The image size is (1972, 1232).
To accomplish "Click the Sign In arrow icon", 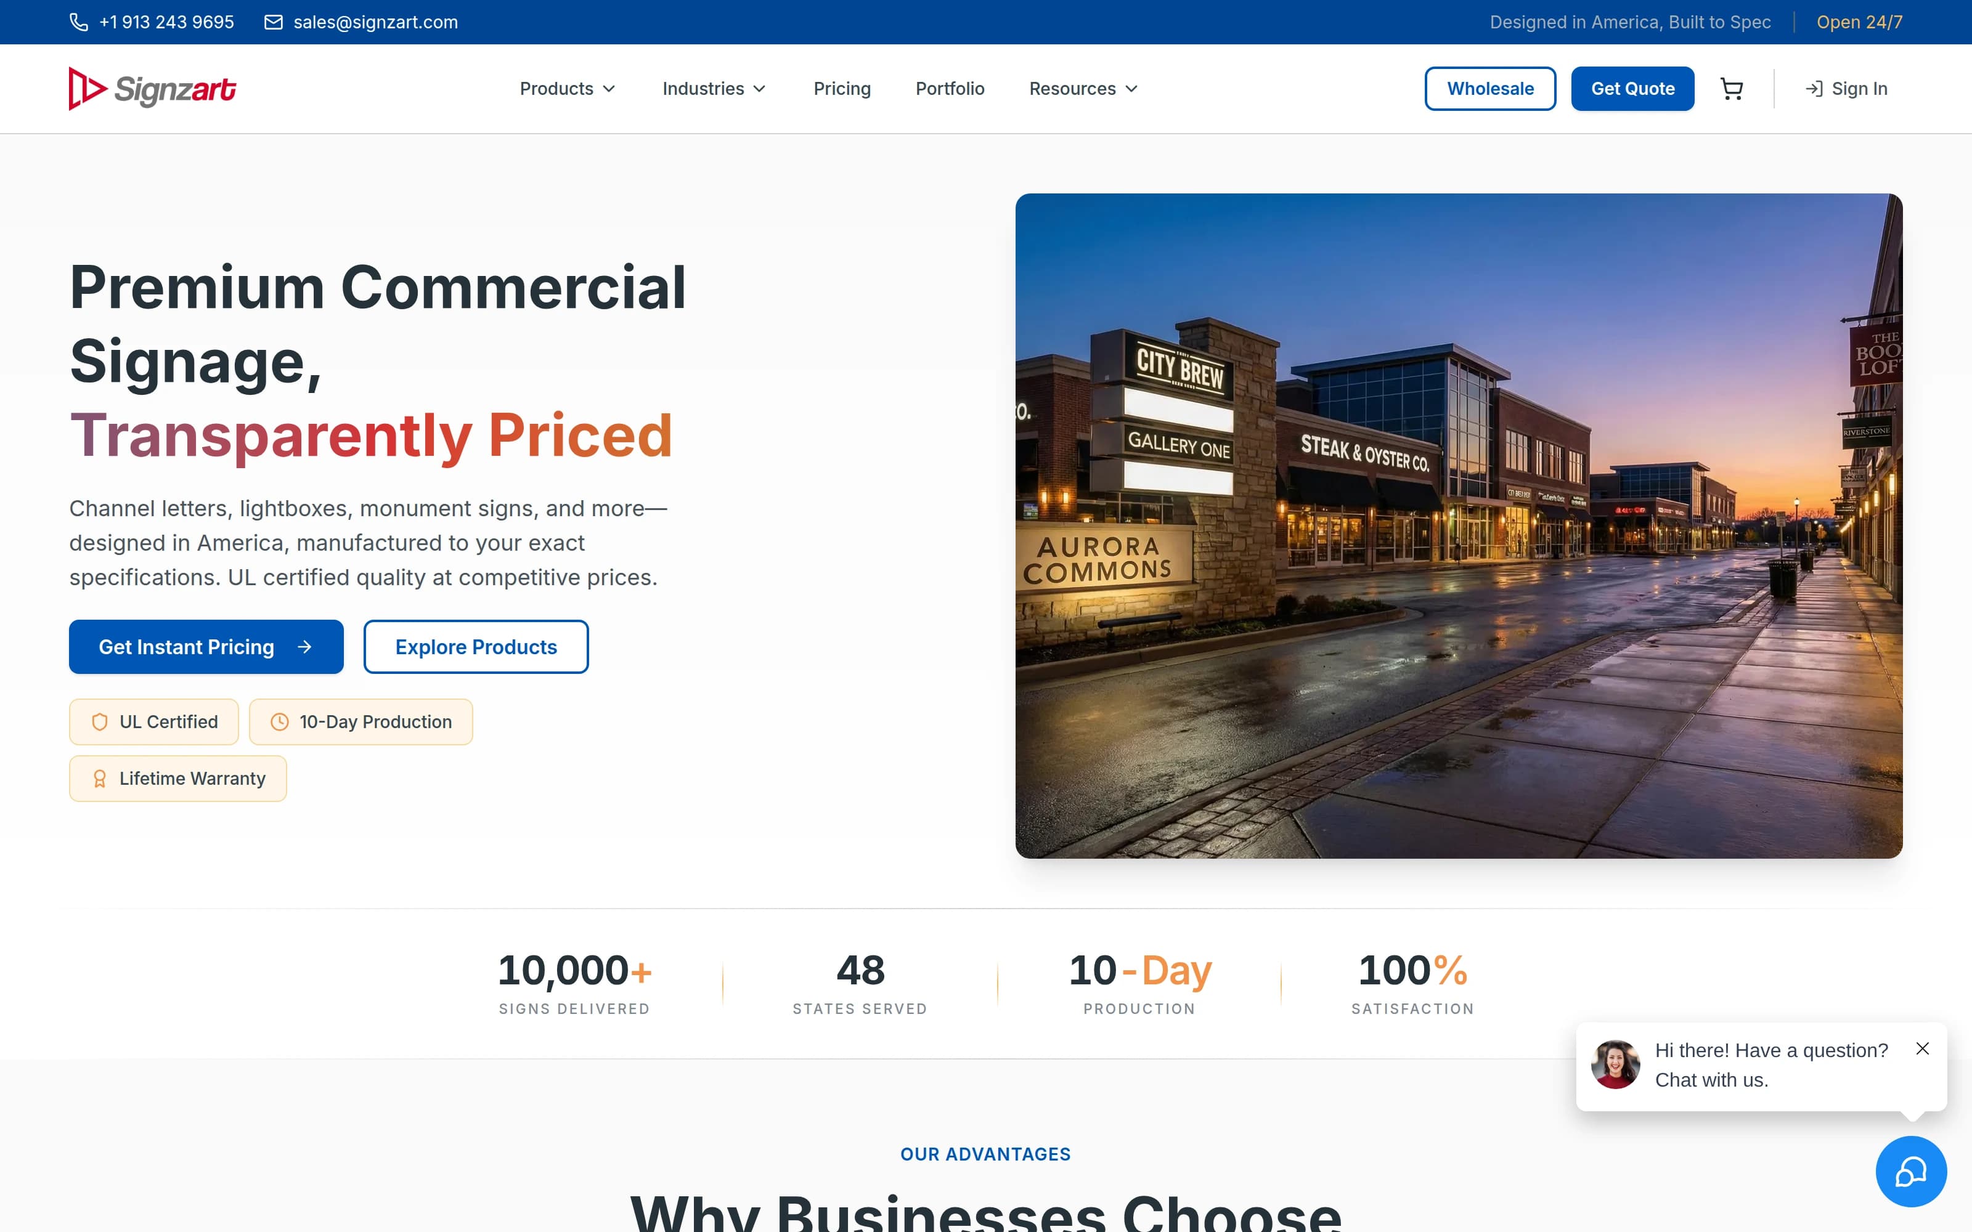I will click(1814, 89).
